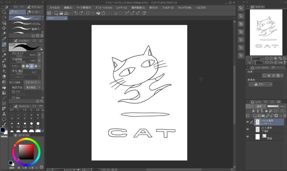
Task: Pick the Eyedropper tool
Action: click(4, 39)
